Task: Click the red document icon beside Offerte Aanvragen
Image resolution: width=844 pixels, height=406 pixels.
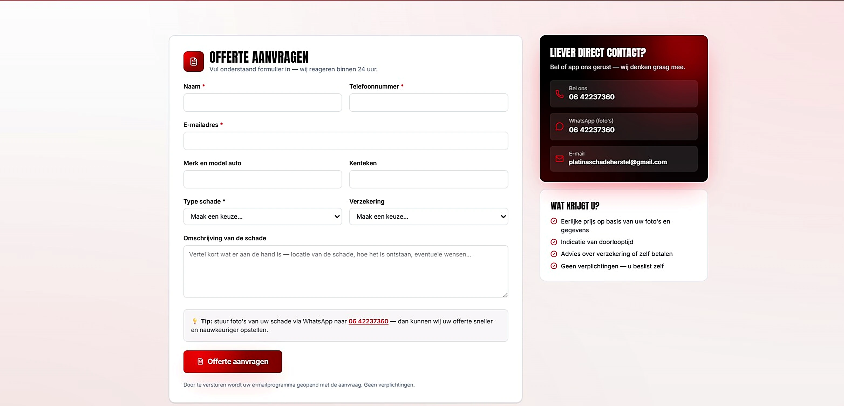Action: (x=193, y=61)
